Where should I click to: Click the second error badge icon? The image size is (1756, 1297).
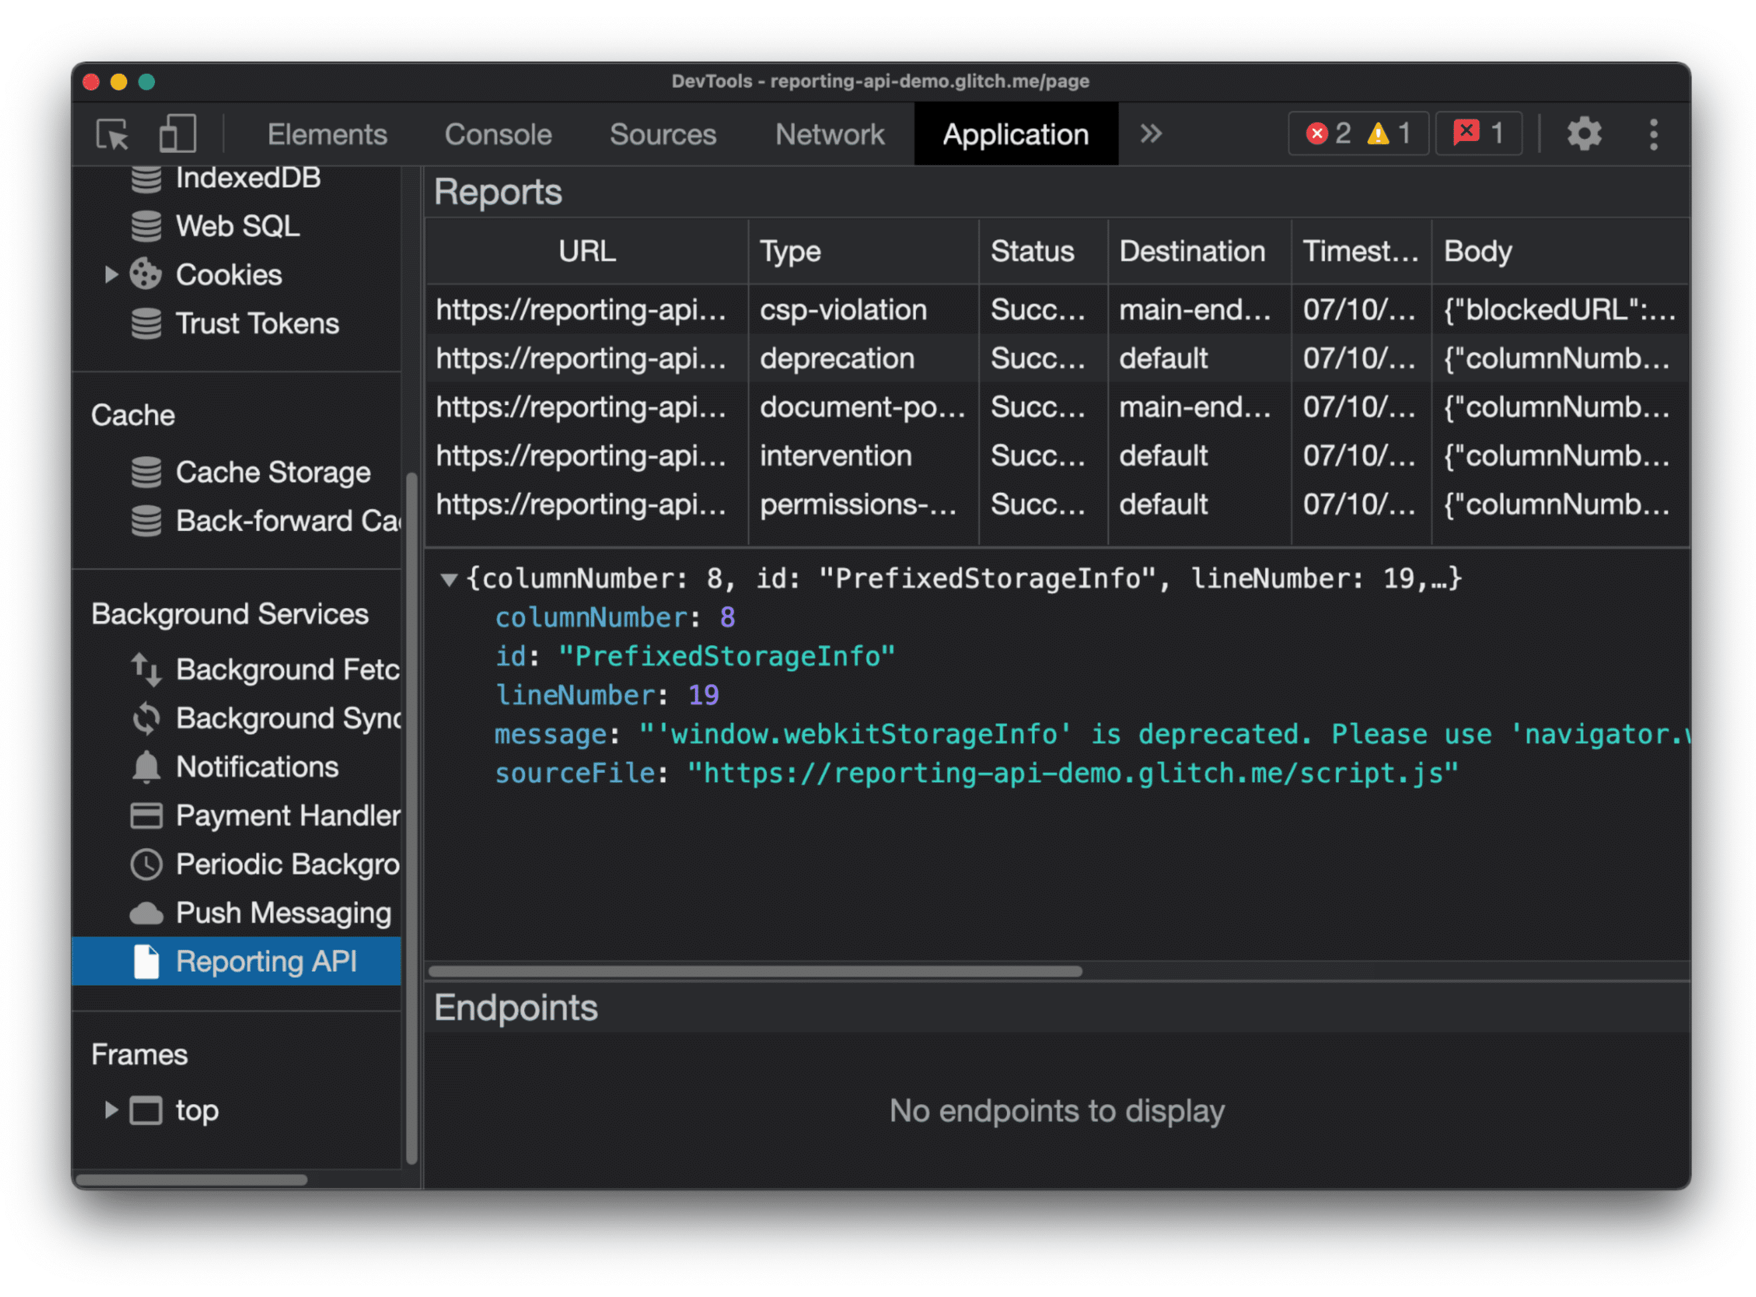point(1464,134)
